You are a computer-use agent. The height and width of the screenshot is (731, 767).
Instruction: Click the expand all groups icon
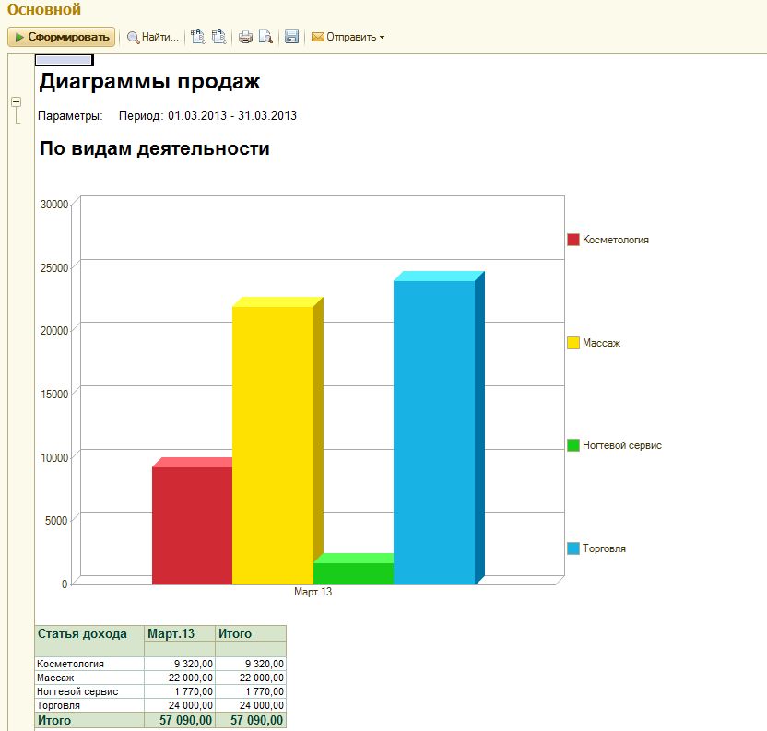tap(197, 37)
